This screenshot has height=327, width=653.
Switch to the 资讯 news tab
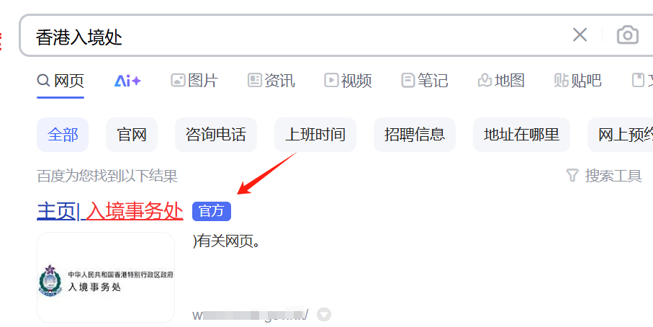point(271,81)
